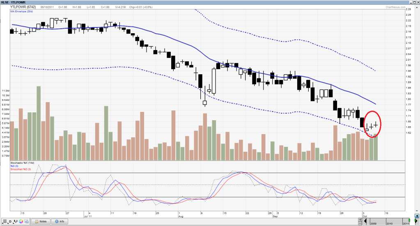This screenshot has width=420, height=226.
Task: Click the Info button
Action: pos(59,221)
